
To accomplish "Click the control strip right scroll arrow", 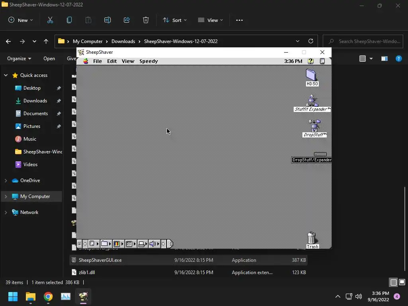I will point(163,244).
